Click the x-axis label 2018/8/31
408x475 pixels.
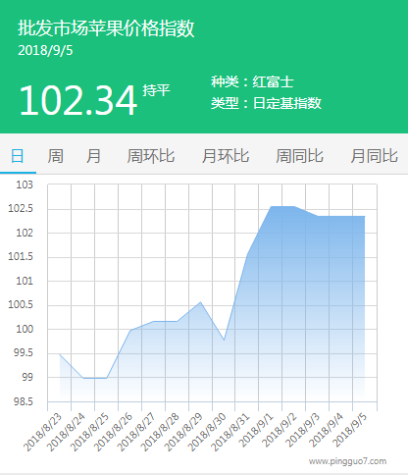(x=230, y=432)
